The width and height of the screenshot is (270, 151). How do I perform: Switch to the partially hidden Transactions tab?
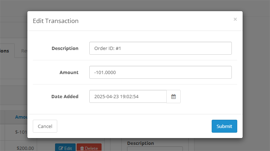(x=5, y=51)
